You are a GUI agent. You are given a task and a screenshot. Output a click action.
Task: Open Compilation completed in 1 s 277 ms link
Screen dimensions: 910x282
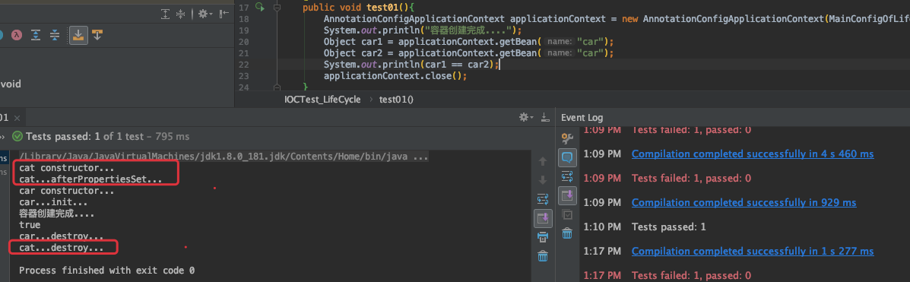click(752, 252)
